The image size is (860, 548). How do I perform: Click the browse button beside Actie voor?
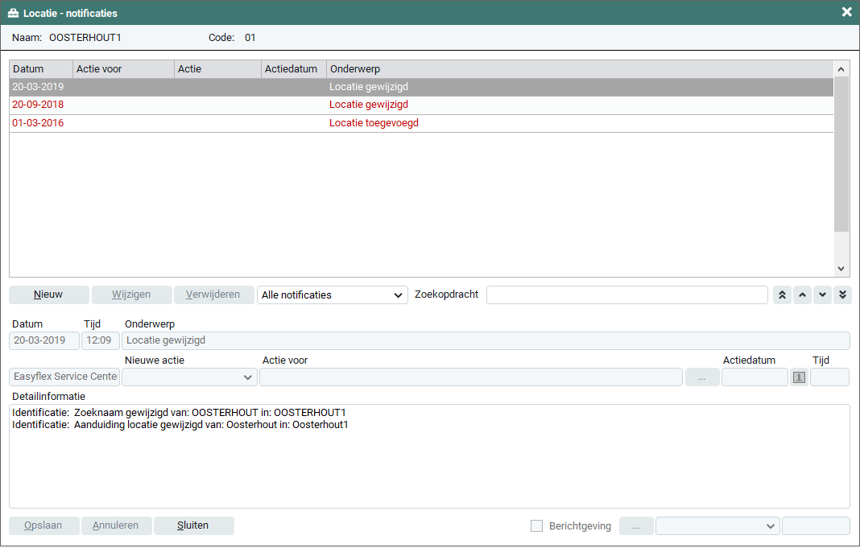(x=702, y=377)
